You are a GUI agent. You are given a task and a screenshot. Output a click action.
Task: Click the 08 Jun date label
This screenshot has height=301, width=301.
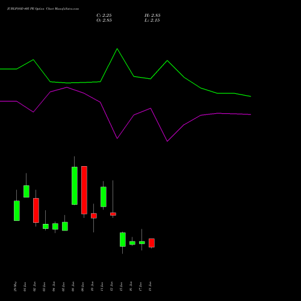[x=73, y=287]
